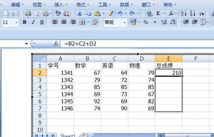214x137 pixels.
Task: Click the fx button beside the formula bar
Action: pyautogui.click(x=56, y=44)
